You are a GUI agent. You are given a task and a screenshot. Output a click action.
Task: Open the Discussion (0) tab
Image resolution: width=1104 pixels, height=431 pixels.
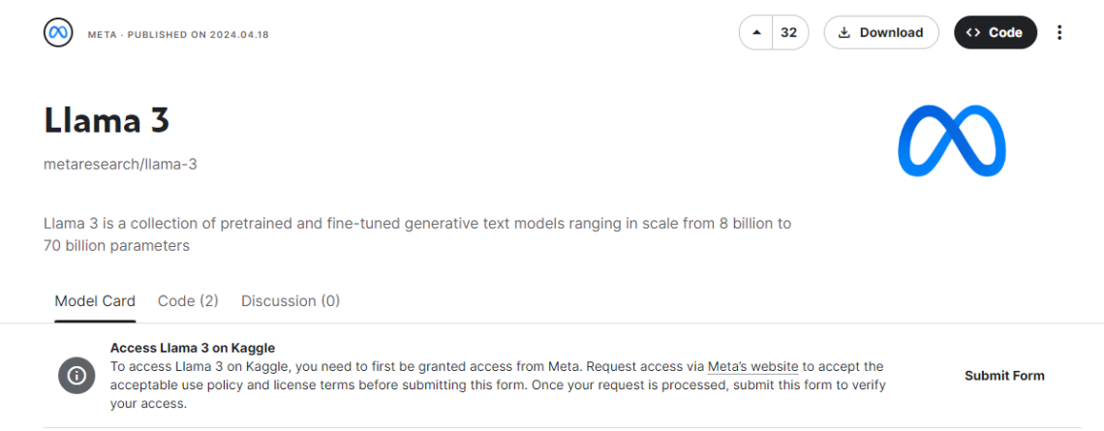[x=291, y=301]
